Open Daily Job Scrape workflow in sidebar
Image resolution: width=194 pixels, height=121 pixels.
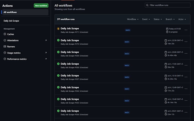click(x=11, y=21)
